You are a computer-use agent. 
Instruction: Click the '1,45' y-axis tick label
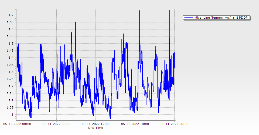pos(10,50)
